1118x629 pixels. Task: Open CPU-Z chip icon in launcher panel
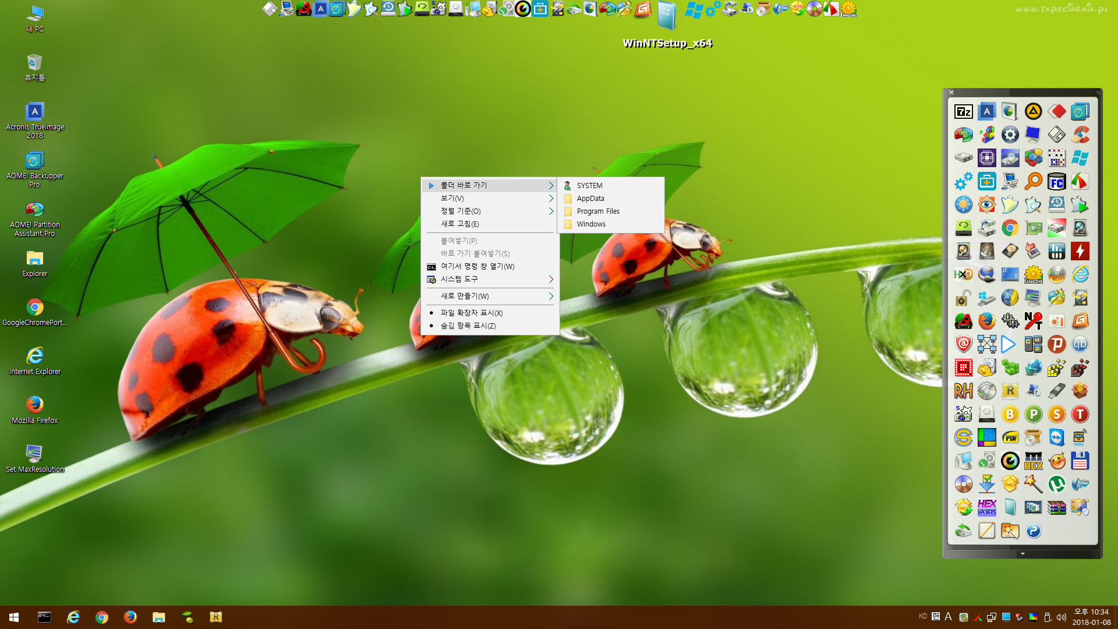tap(986, 158)
